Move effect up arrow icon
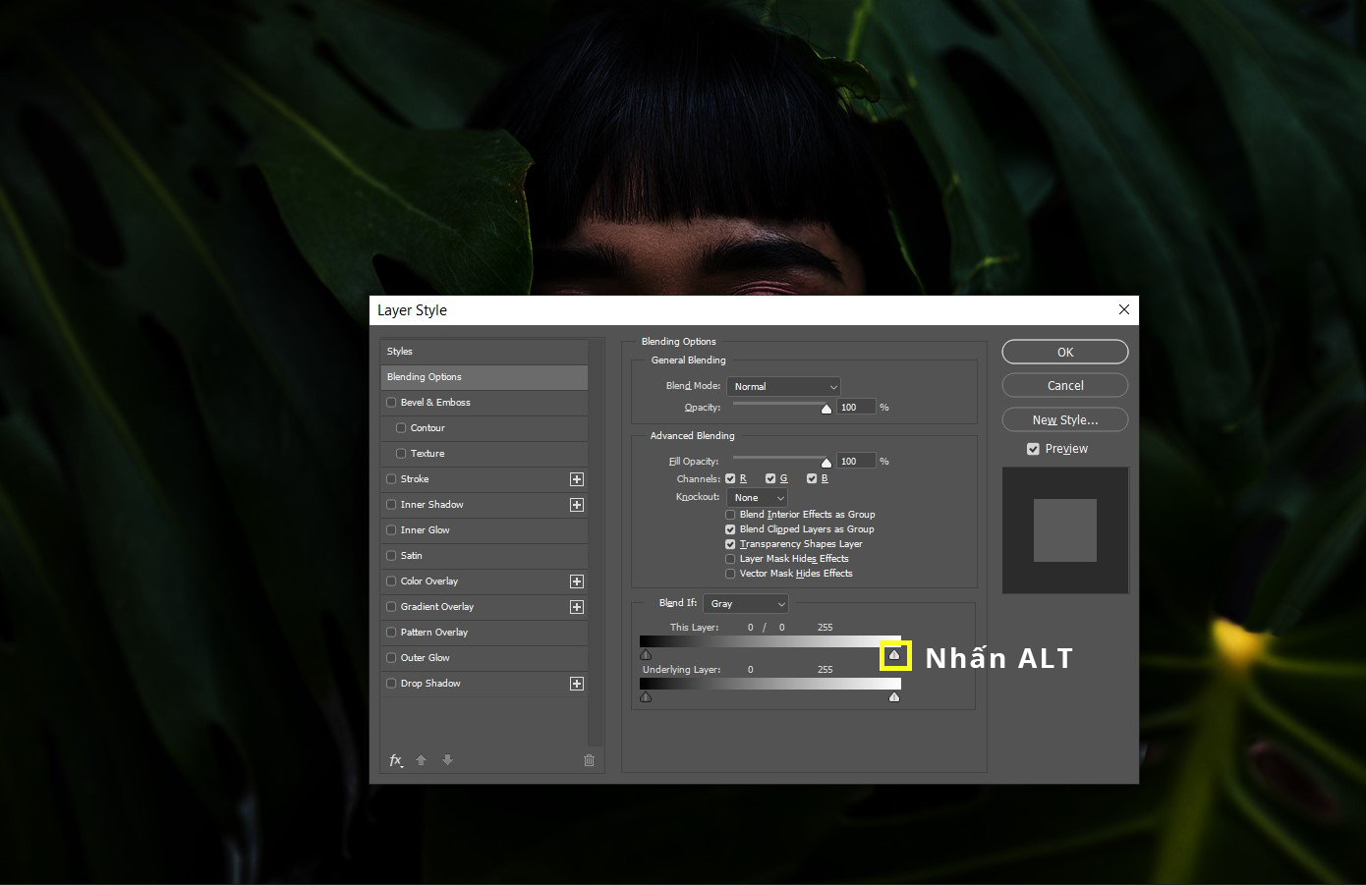 (422, 760)
